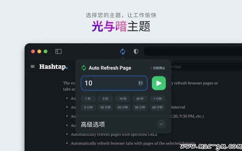Select the 1 秒 preset
This screenshot has width=242, height=151.
coord(88,99)
